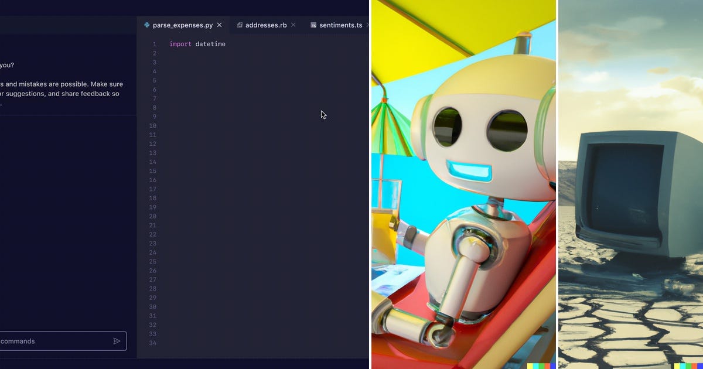The width and height of the screenshot is (703, 369).
Task: Click the Python icon on parse_expenses.py tab
Action: 145,25
